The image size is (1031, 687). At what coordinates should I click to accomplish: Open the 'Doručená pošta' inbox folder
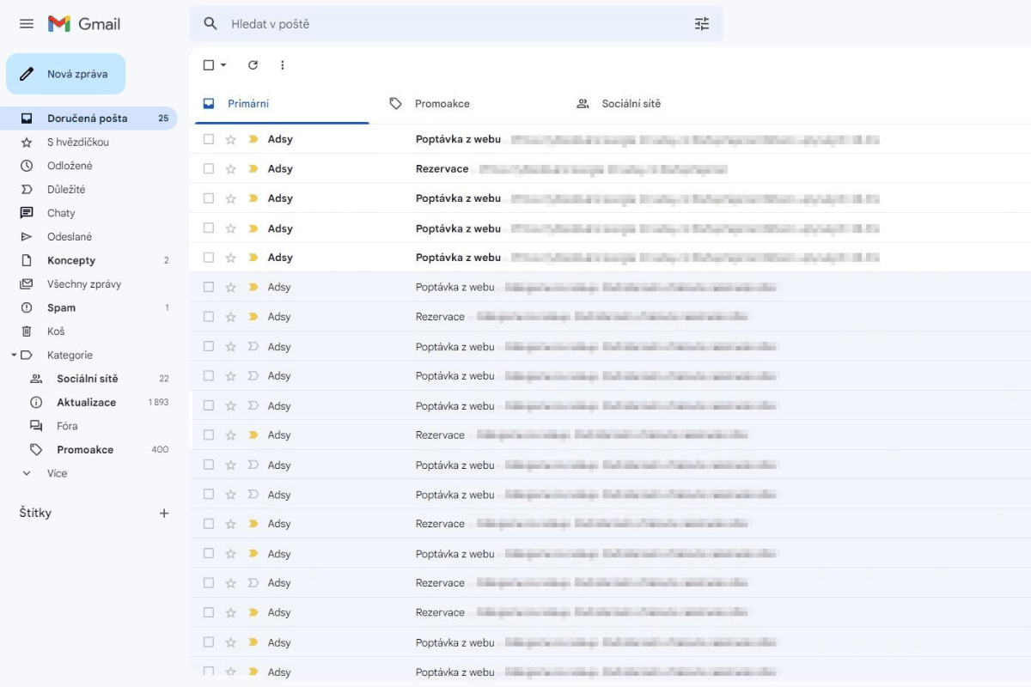click(x=89, y=119)
